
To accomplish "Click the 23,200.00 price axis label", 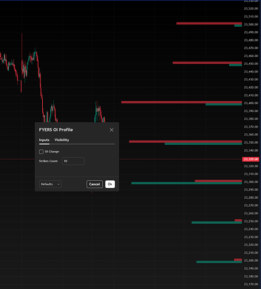I will (x=251, y=261).
